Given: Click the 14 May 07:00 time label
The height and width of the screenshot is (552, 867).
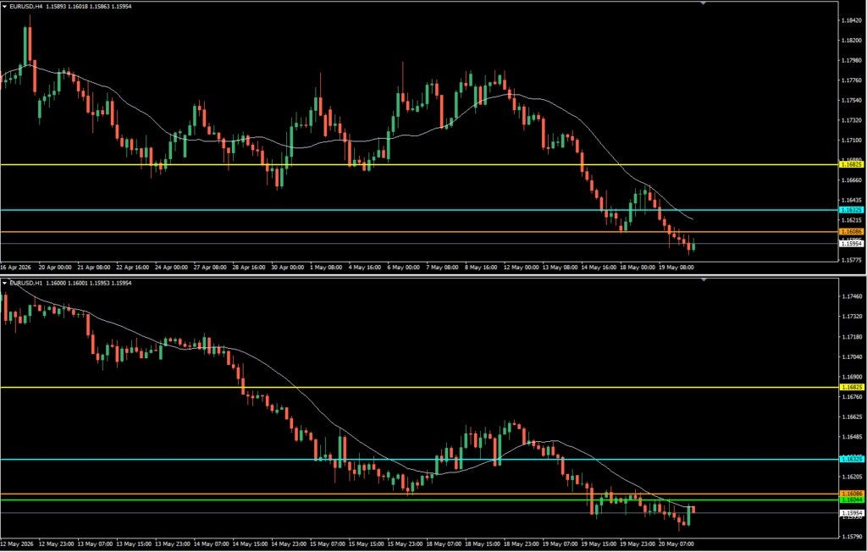Looking at the screenshot, I should (211, 544).
